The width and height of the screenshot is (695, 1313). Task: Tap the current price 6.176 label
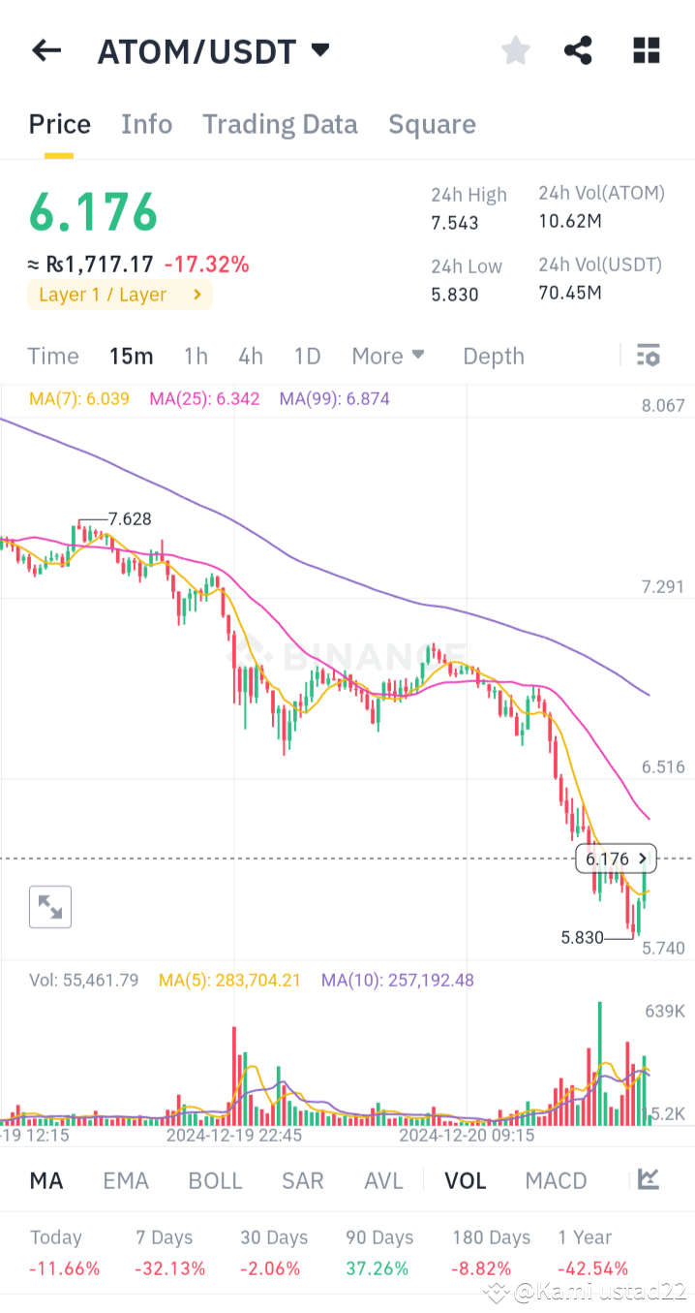coord(616,859)
